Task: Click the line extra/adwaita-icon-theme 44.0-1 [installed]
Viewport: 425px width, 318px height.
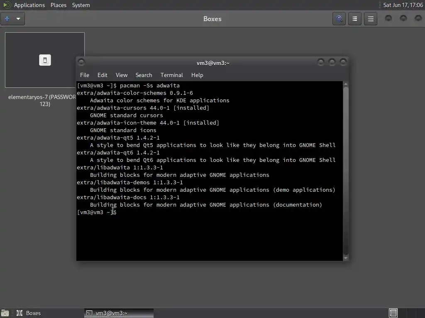Action: (x=148, y=123)
